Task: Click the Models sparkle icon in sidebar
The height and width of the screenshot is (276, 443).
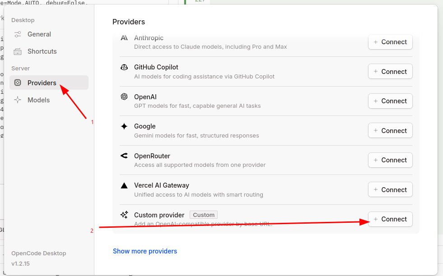Action: pos(18,100)
